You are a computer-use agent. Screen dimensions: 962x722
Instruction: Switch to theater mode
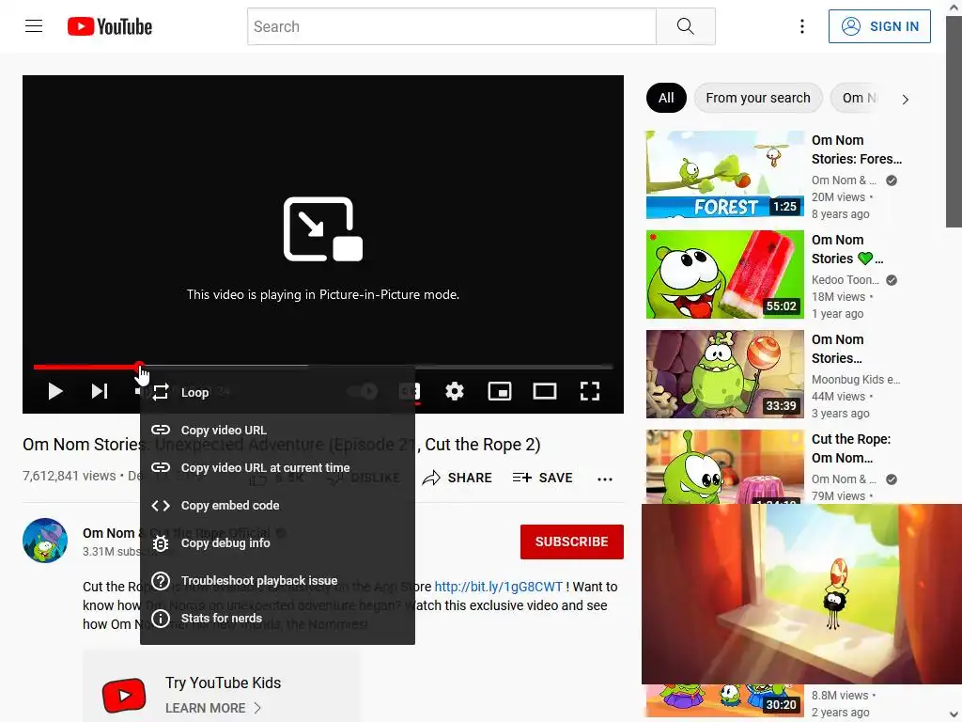tap(544, 391)
